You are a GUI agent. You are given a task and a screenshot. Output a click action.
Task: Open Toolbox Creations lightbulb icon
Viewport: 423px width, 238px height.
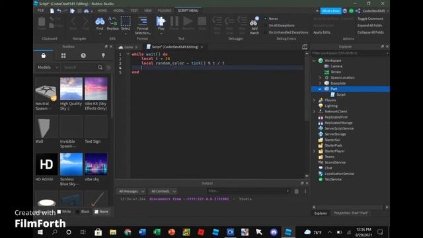pyautogui.click(x=103, y=56)
